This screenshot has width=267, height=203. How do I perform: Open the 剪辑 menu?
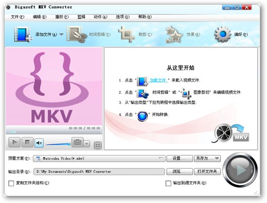(x=81, y=17)
